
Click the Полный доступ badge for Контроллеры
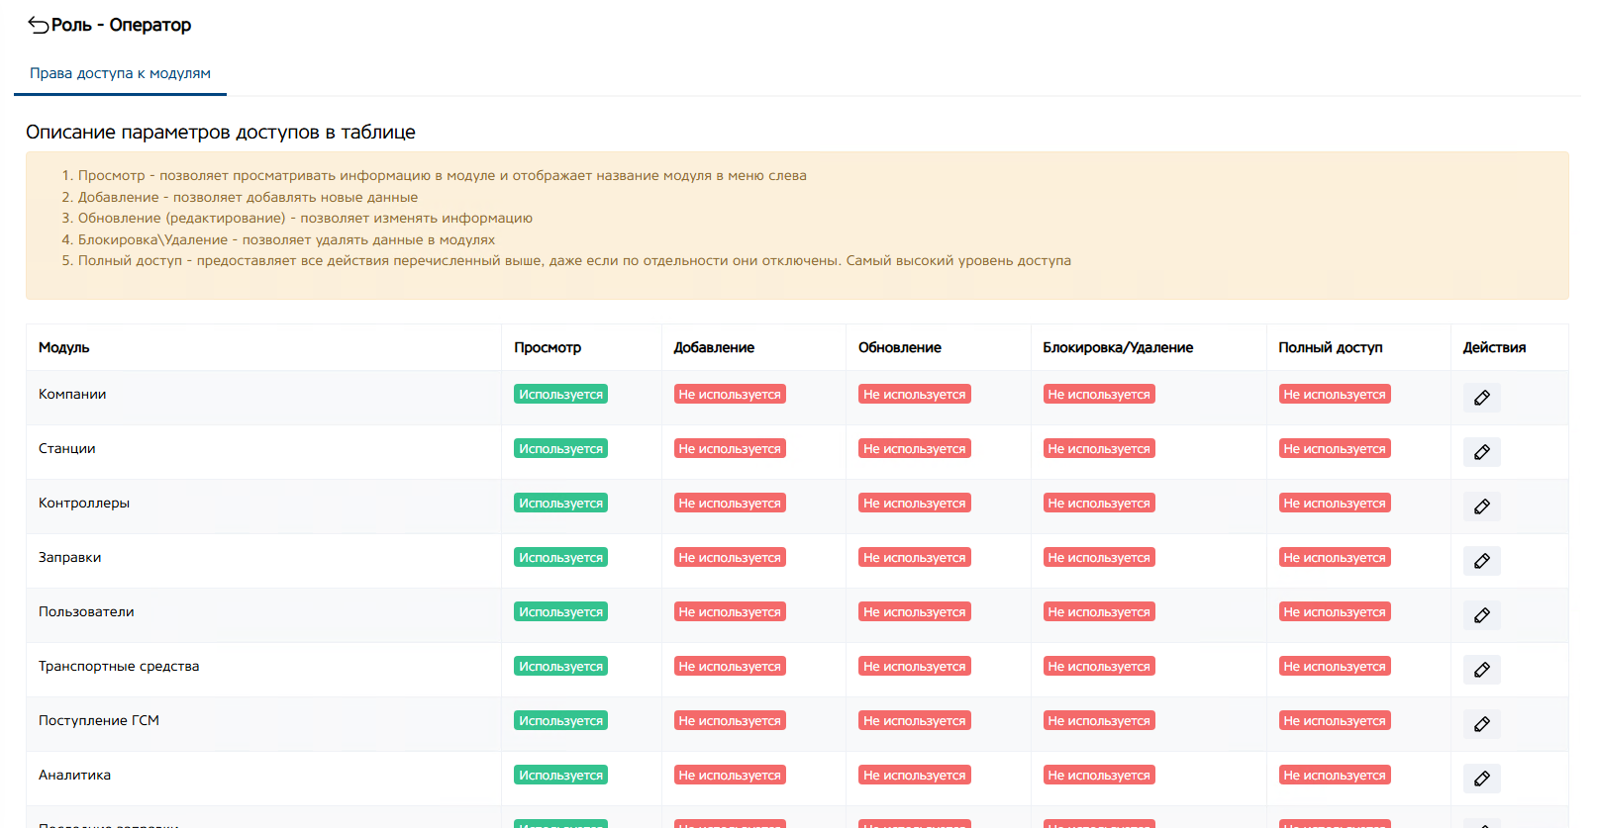pos(1334,503)
